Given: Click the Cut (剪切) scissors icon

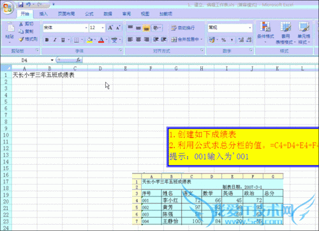Looking at the screenshot, I should click(21, 24).
